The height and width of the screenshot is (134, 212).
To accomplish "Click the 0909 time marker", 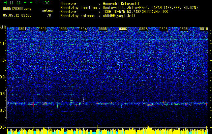I will [184, 29].
